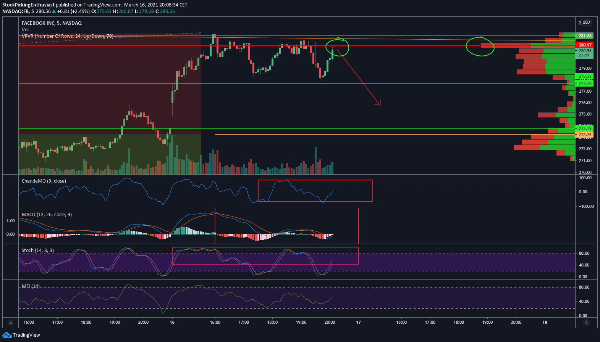Viewport: 600px width, 342px height.
Task: Select the Vol indicator legend
Action: [25, 30]
